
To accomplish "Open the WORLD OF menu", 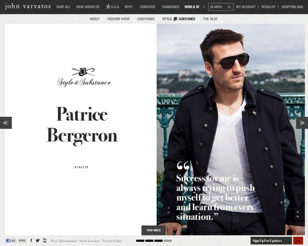I will tap(192, 7).
